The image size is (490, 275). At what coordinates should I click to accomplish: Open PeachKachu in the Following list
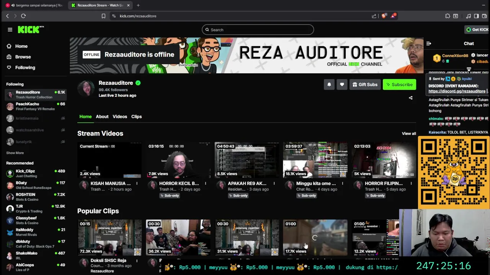(36, 106)
